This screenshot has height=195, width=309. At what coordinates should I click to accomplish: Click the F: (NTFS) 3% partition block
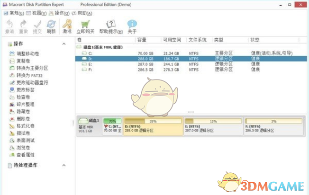tap(274, 126)
